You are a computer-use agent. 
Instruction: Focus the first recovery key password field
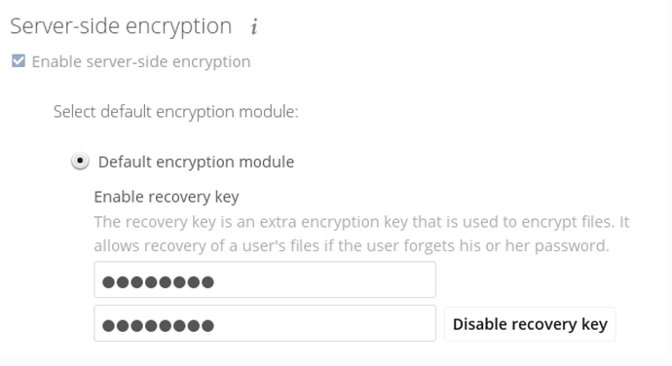pos(265,279)
